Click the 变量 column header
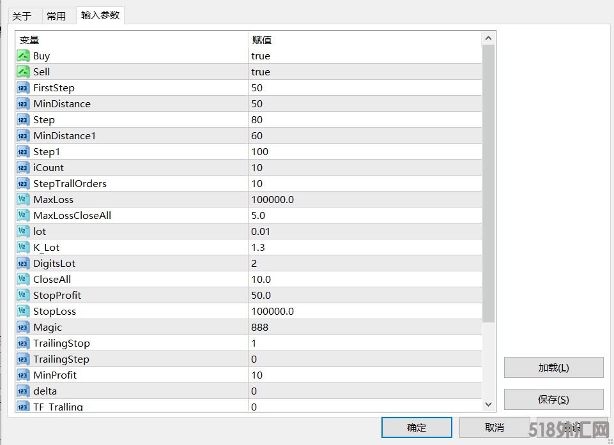614x445 pixels. click(132, 40)
